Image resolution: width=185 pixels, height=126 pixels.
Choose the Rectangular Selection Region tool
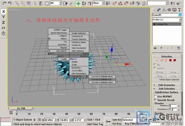pyautogui.click(x=47, y=3)
